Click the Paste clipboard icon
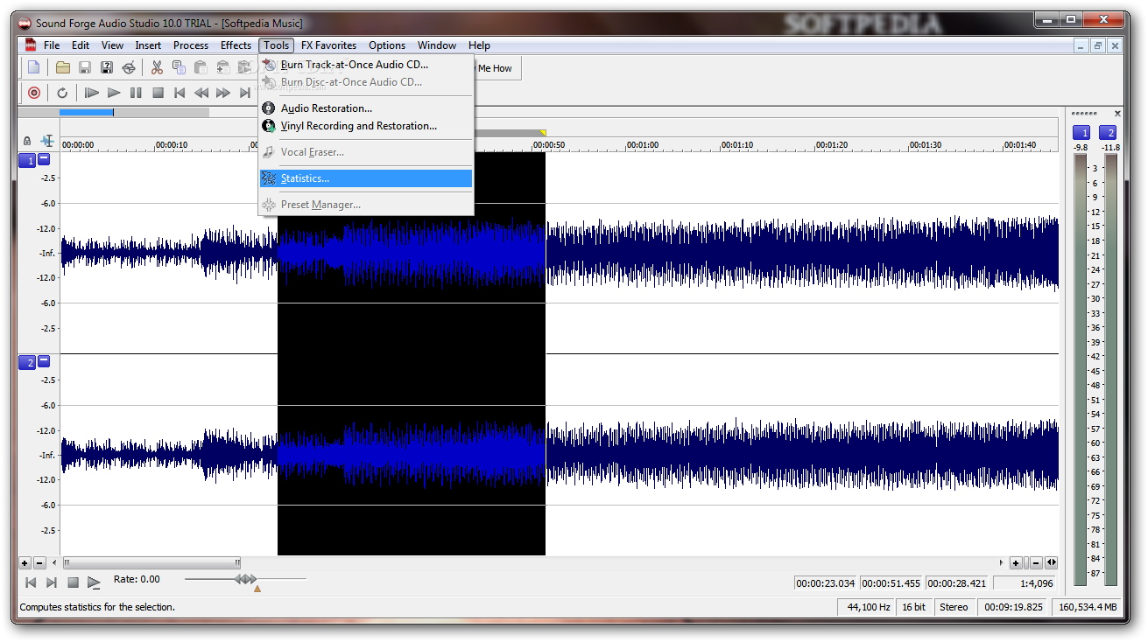Screen dimensions: 1148x642 point(201,67)
